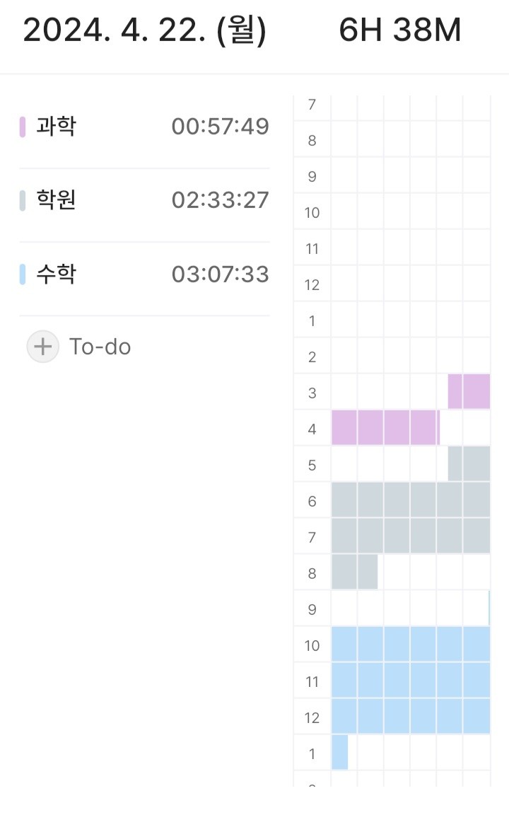The image size is (509, 815).
Task: Click the gray 학원 color marker
Action: pos(23,200)
